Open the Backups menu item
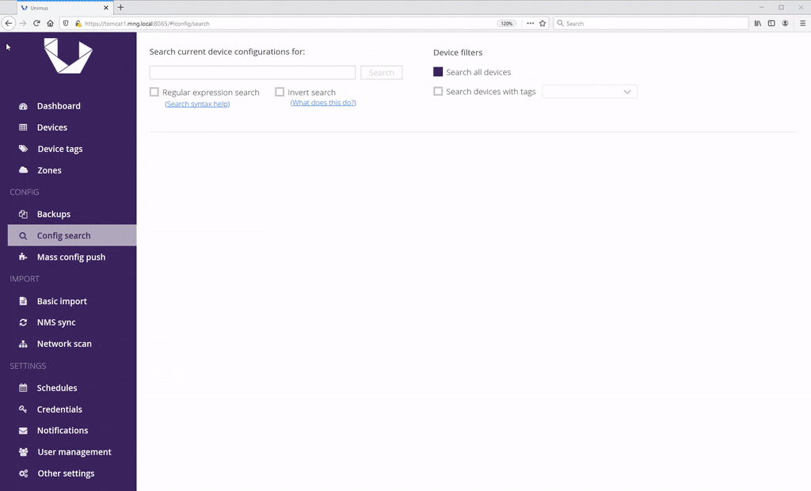Viewport: 811px width, 491px height. click(x=54, y=214)
